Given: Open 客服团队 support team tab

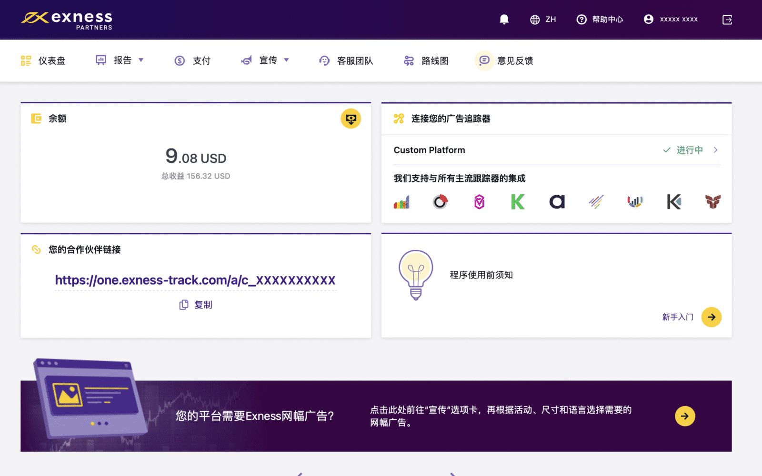Looking at the screenshot, I should pyautogui.click(x=355, y=60).
